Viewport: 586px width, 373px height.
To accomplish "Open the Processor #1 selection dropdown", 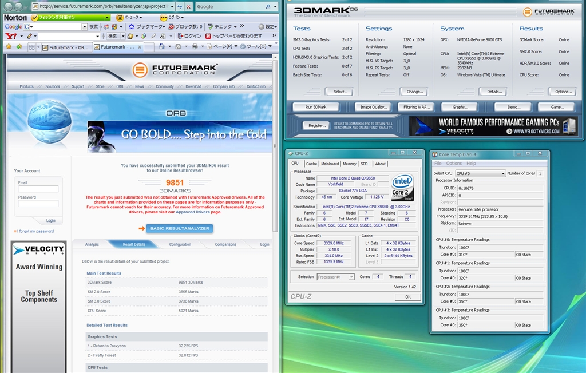I will (x=351, y=277).
